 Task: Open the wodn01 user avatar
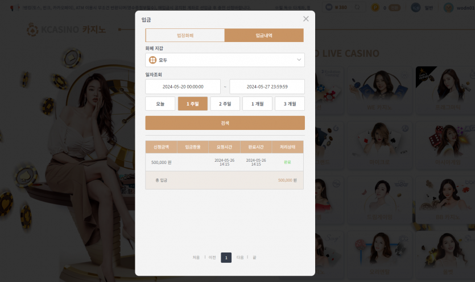tap(449, 7)
